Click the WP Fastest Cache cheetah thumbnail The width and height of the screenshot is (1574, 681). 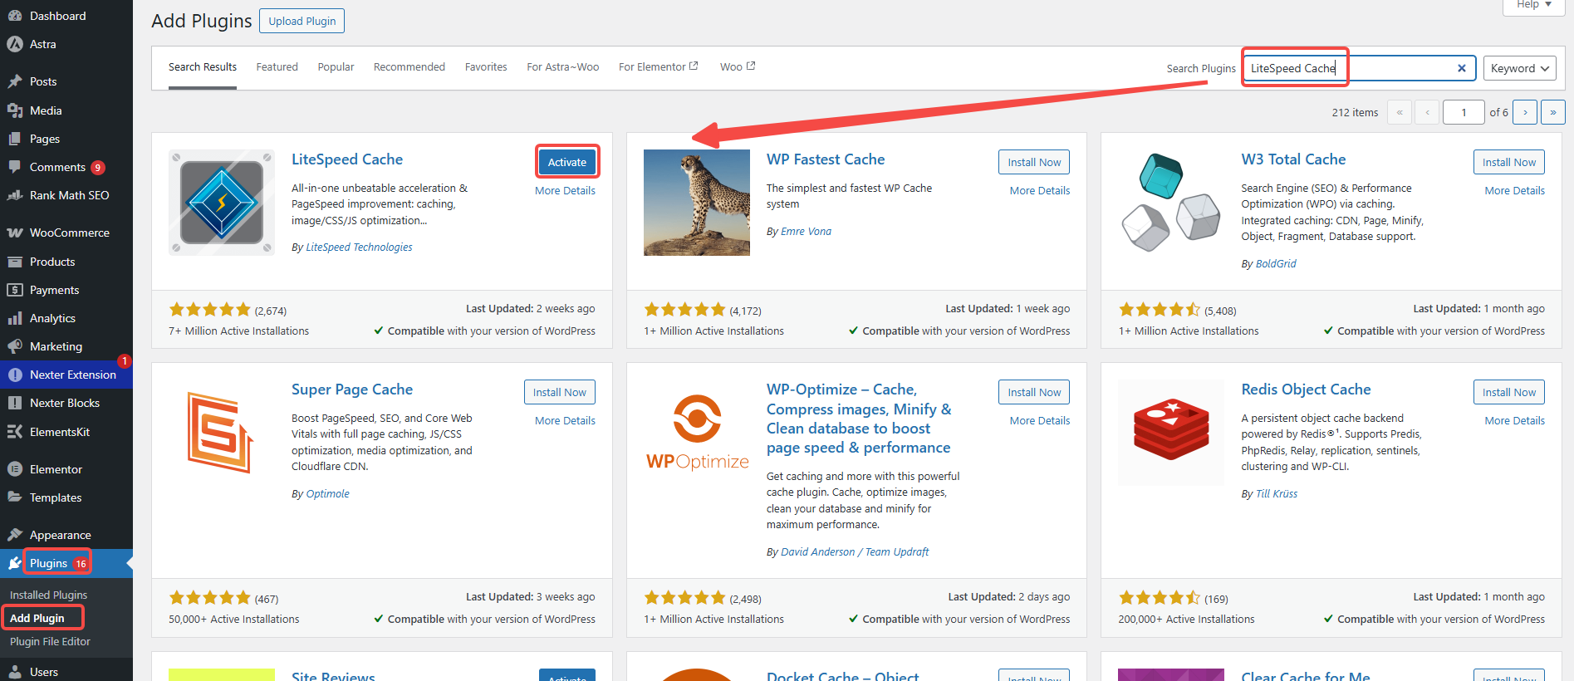coord(696,203)
